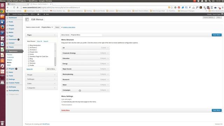The image size is (224, 126).
Task: Click the WordPress logo in admin bar
Action: pos(8,14)
